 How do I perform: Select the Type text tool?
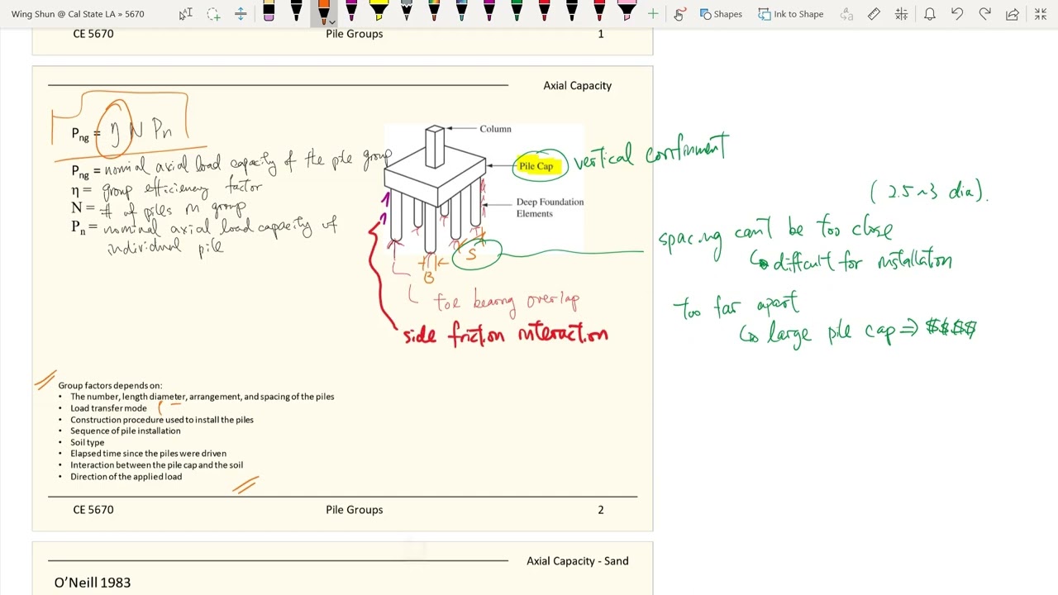point(185,14)
